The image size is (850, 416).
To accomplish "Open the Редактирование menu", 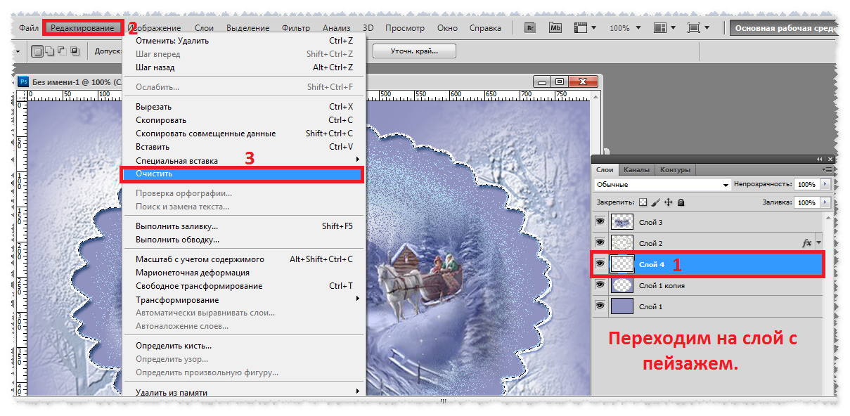I will coord(82,28).
